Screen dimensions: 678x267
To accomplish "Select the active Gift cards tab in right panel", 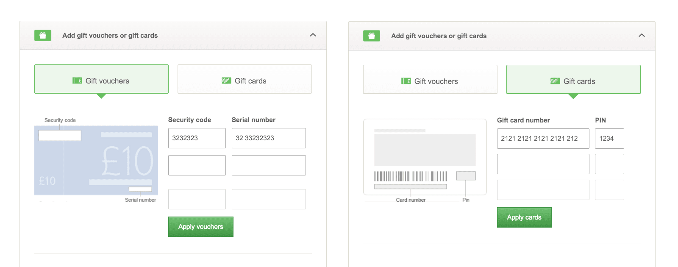I will click(x=573, y=80).
